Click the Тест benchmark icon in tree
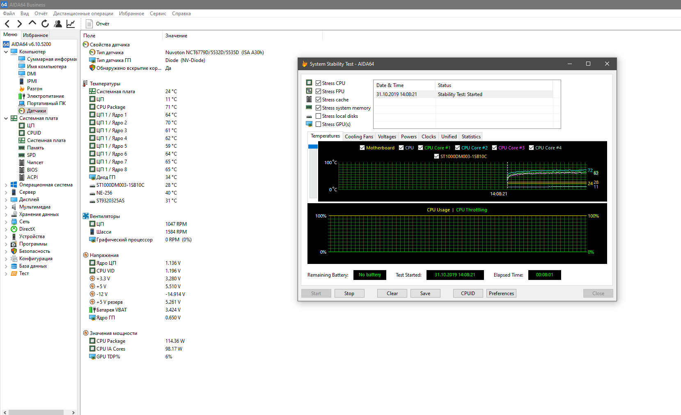681x415 pixels. [x=14, y=273]
